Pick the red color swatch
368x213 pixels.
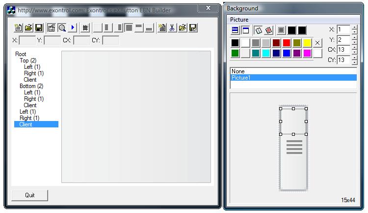click(287, 43)
